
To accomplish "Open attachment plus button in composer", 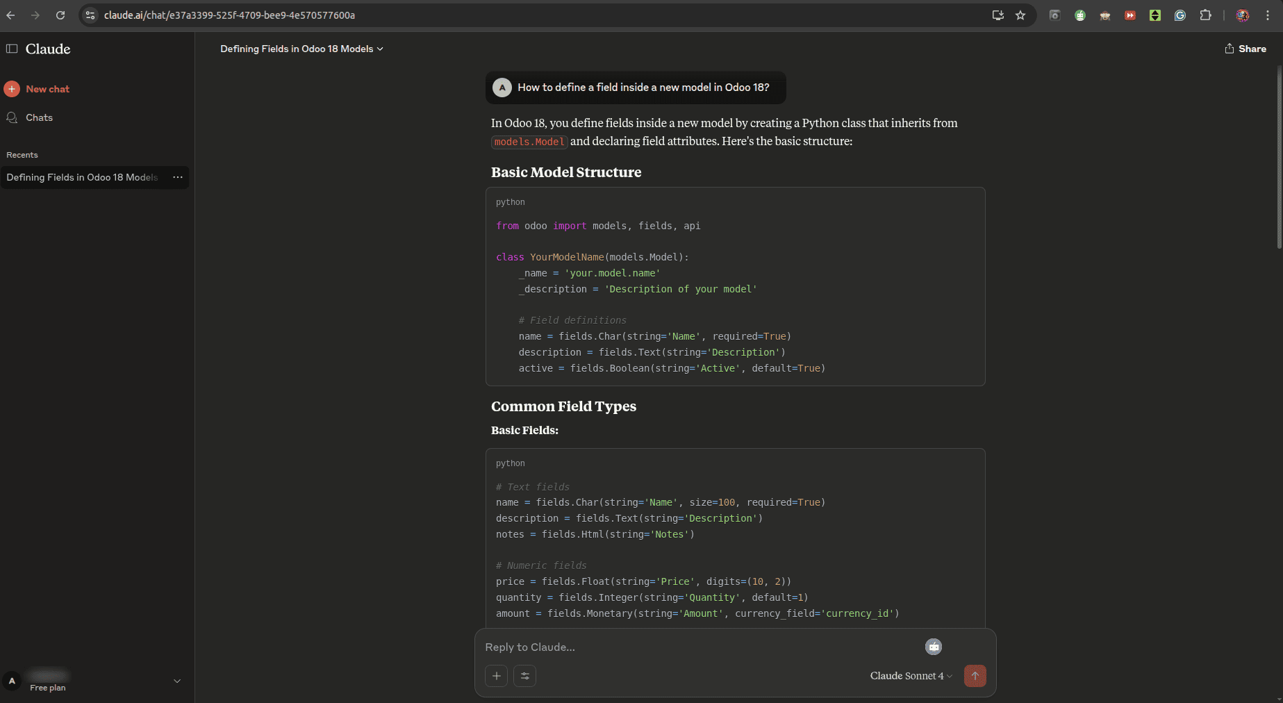I will pyautogui.click(x=496, y=676).
